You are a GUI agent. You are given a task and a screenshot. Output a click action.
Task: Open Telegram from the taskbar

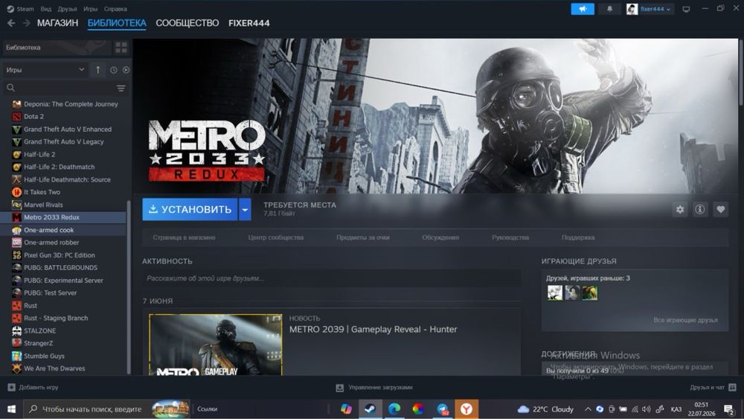(x=443, y=409)
